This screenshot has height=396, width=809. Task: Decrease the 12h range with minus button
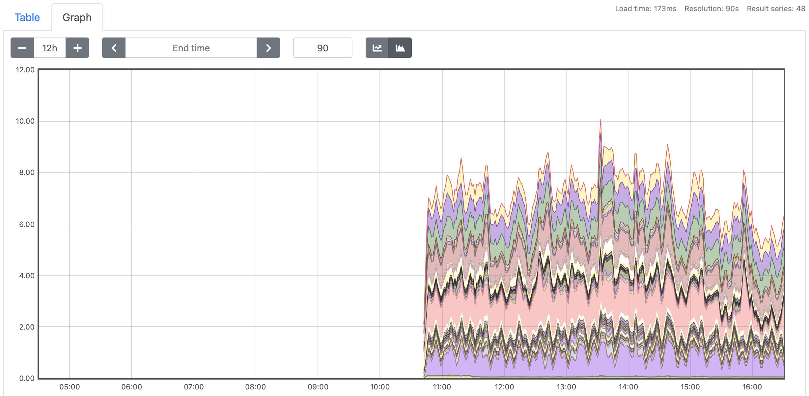22,48
